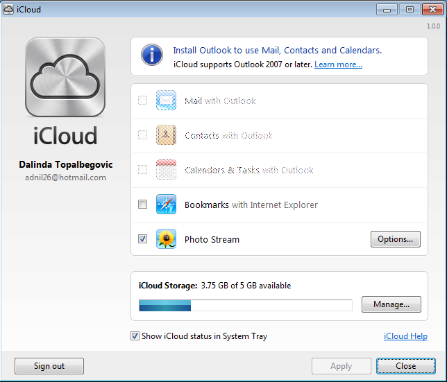This screenshot has width=447, height=382.
Task: Click the iCloud title bar icon
Action: click(x=8, y=10)
